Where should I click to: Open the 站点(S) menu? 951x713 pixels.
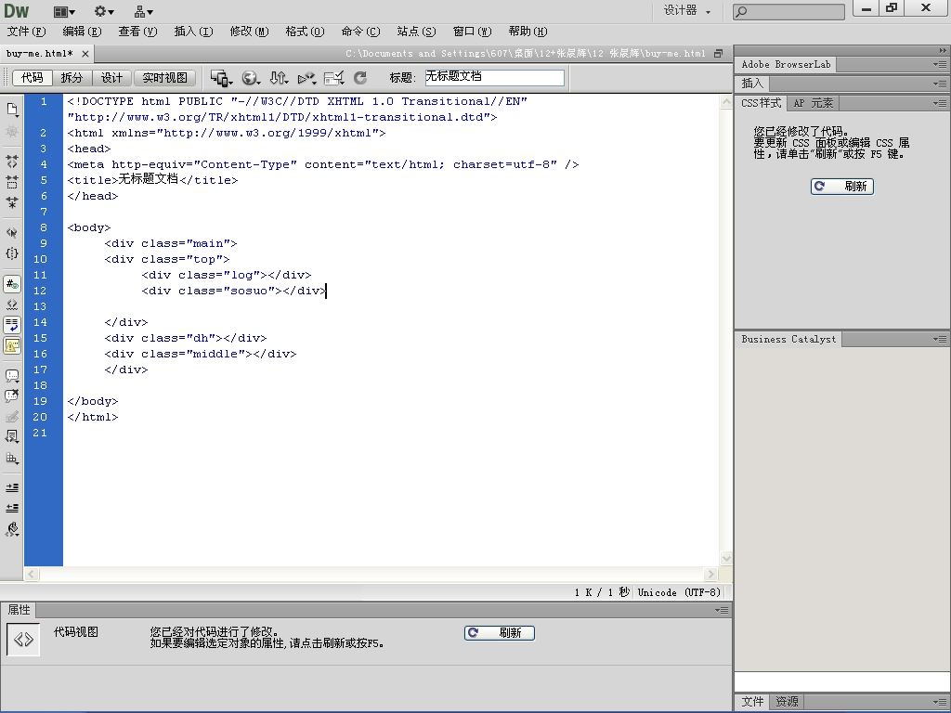417,32
